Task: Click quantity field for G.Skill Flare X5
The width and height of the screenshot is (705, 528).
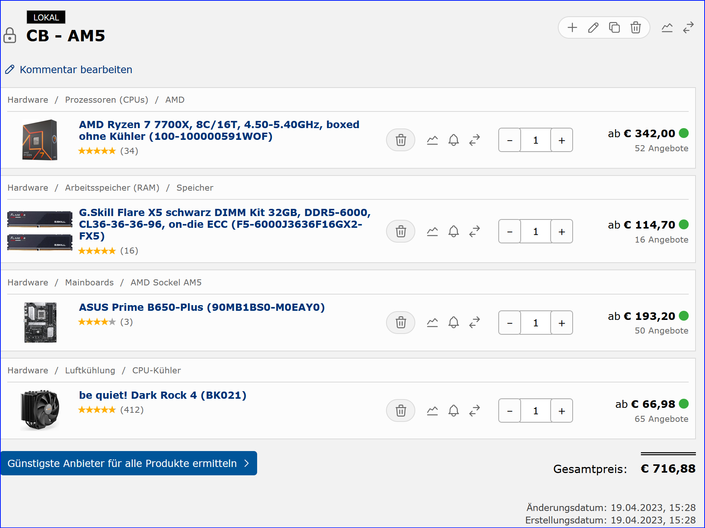Action: 535,231
